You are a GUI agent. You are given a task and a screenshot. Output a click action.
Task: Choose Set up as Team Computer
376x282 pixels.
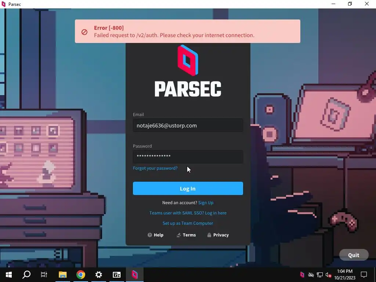pyautogui.click(x=188, y=223)
